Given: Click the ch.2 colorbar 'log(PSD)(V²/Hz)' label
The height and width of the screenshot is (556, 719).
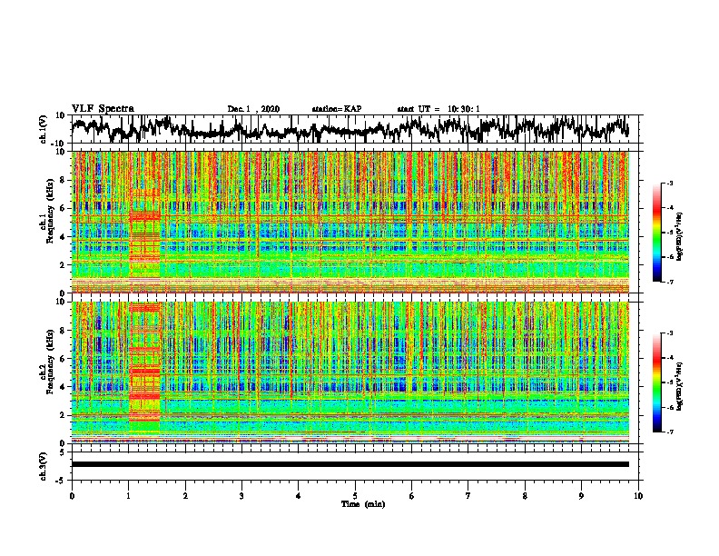Looking at the screenshot, I should point(680,386).
